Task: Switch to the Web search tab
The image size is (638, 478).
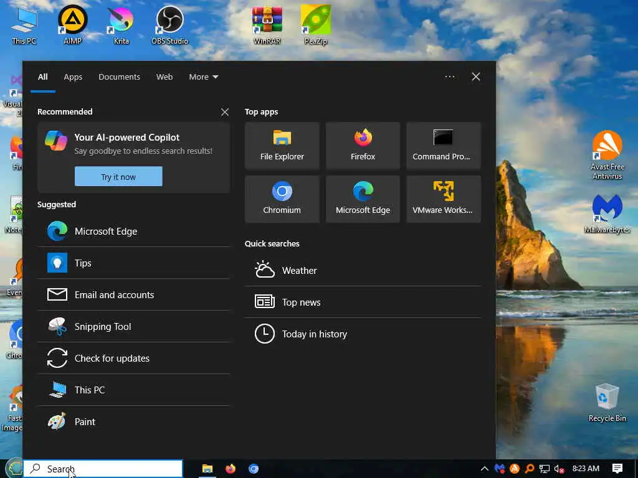Action: tap(164, 77)
